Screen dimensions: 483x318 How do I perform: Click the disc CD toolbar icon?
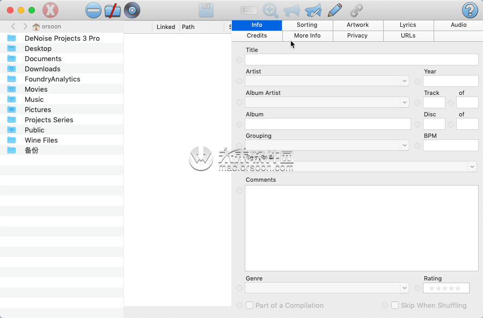(132, 10)
